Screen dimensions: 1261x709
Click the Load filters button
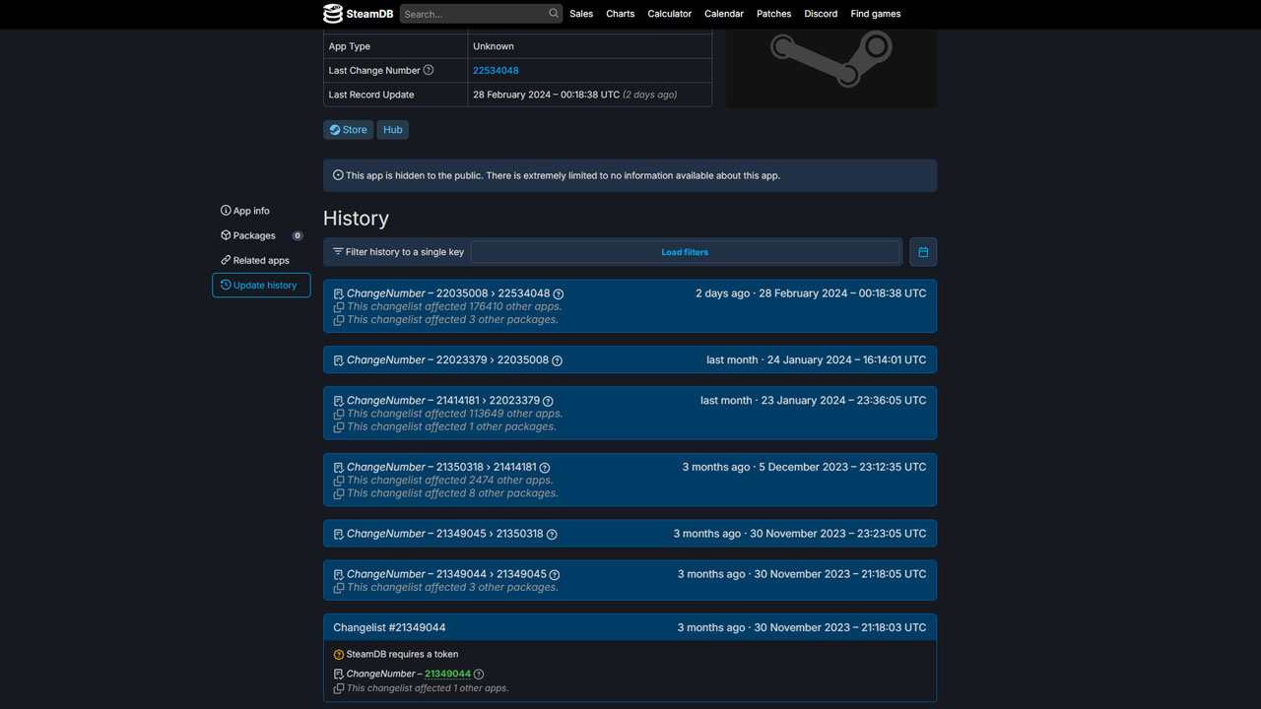686,252
